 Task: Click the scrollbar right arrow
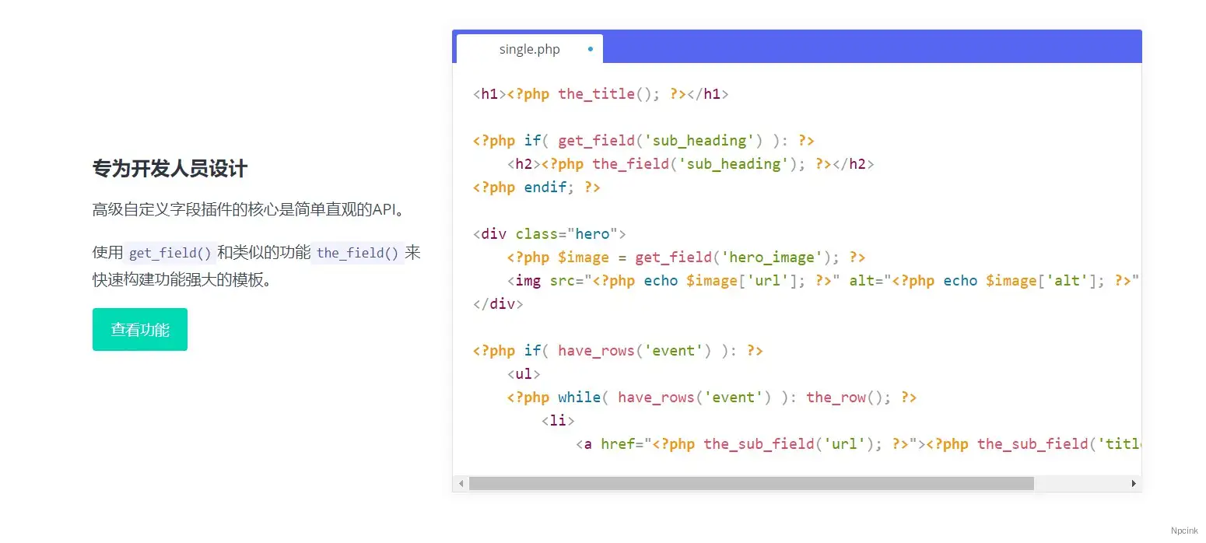pyautogui.click(x=1134, y=483)
